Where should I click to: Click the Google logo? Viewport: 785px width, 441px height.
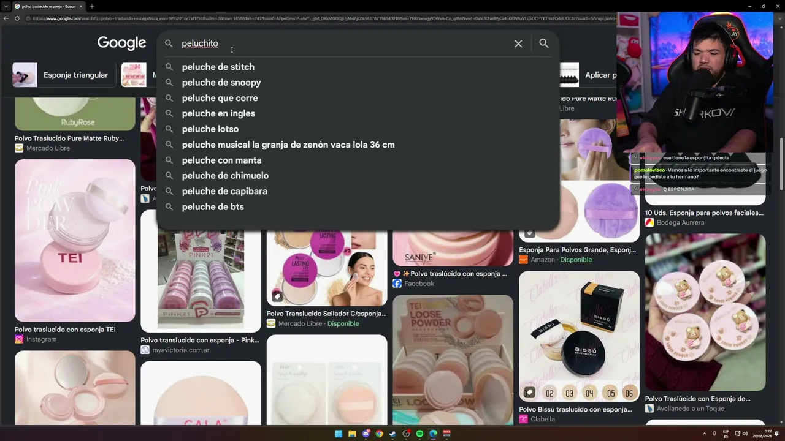(x=121, y=43)
